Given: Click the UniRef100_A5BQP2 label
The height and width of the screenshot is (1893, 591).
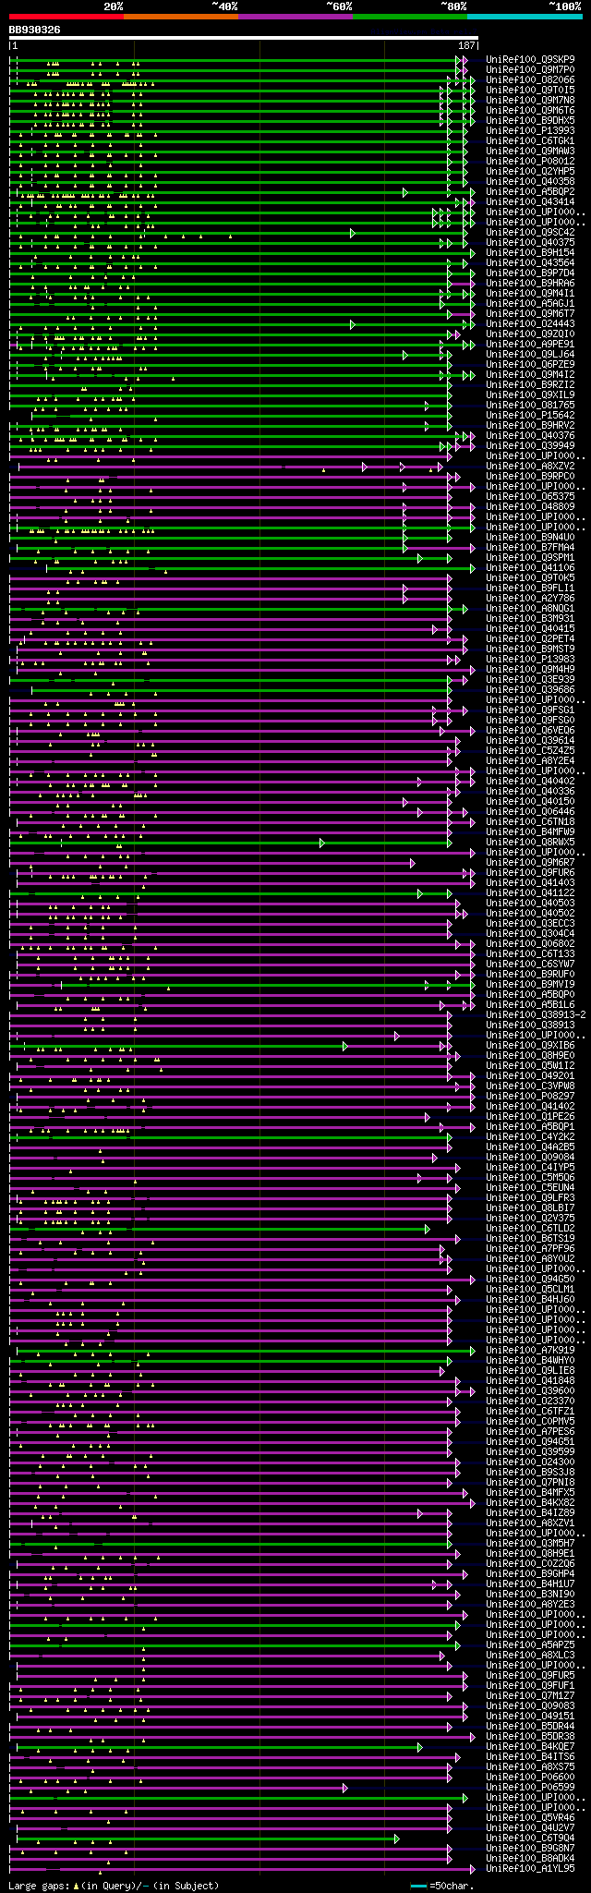Looking at the screenshot, I should pyautogui.click(x=530, y=191).
